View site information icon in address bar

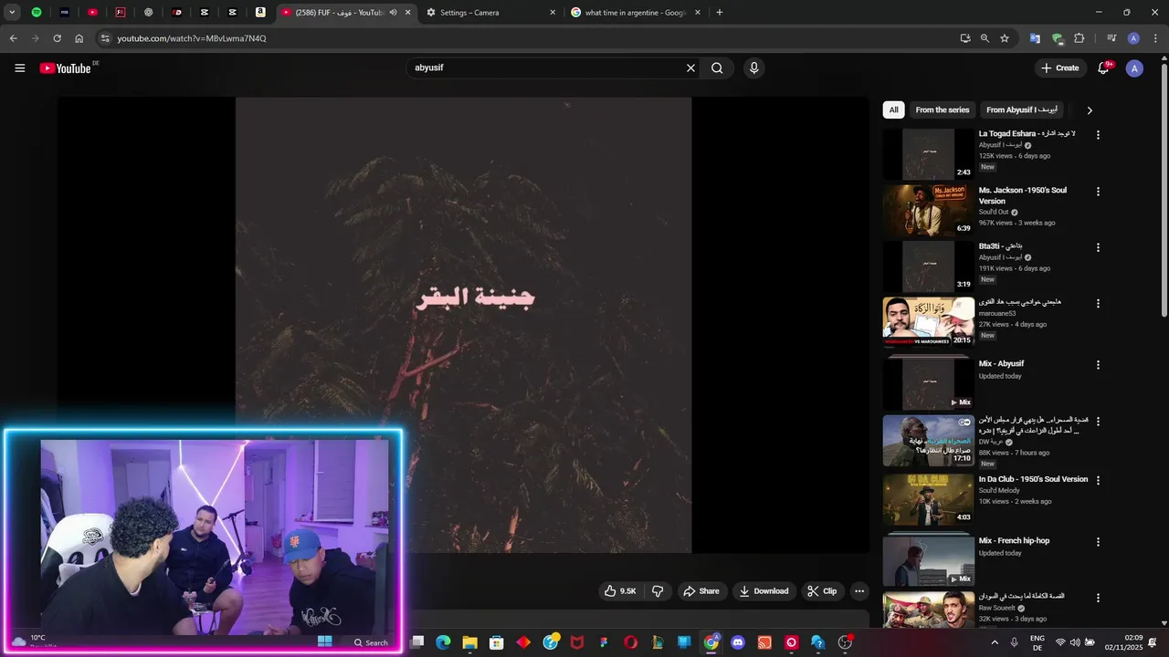[x=105, y=38]
